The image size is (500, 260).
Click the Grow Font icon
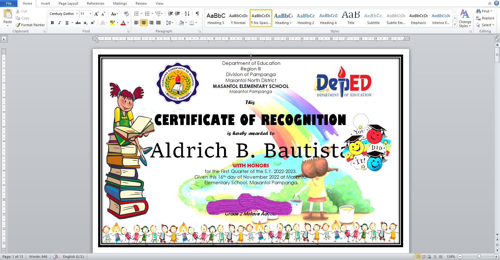[97, 14]
